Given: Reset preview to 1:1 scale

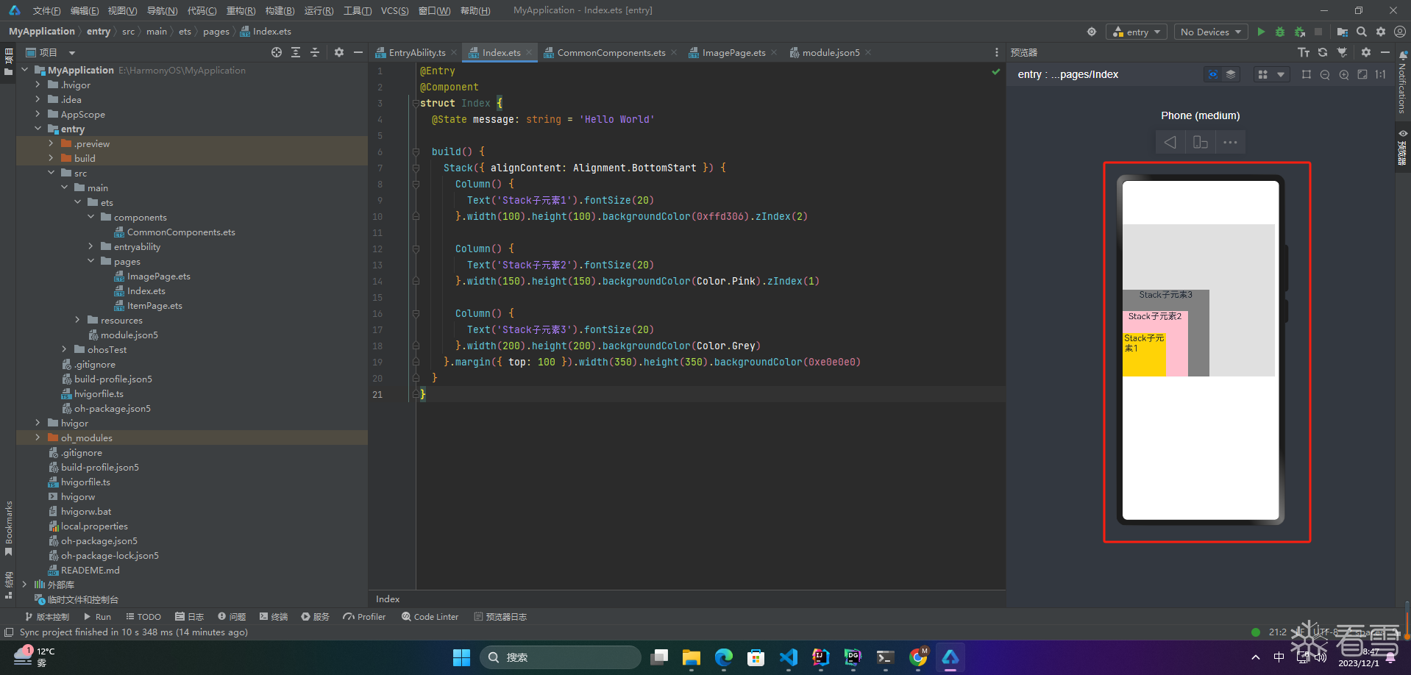Looking at the screenshot, I should click(1381, 74).
